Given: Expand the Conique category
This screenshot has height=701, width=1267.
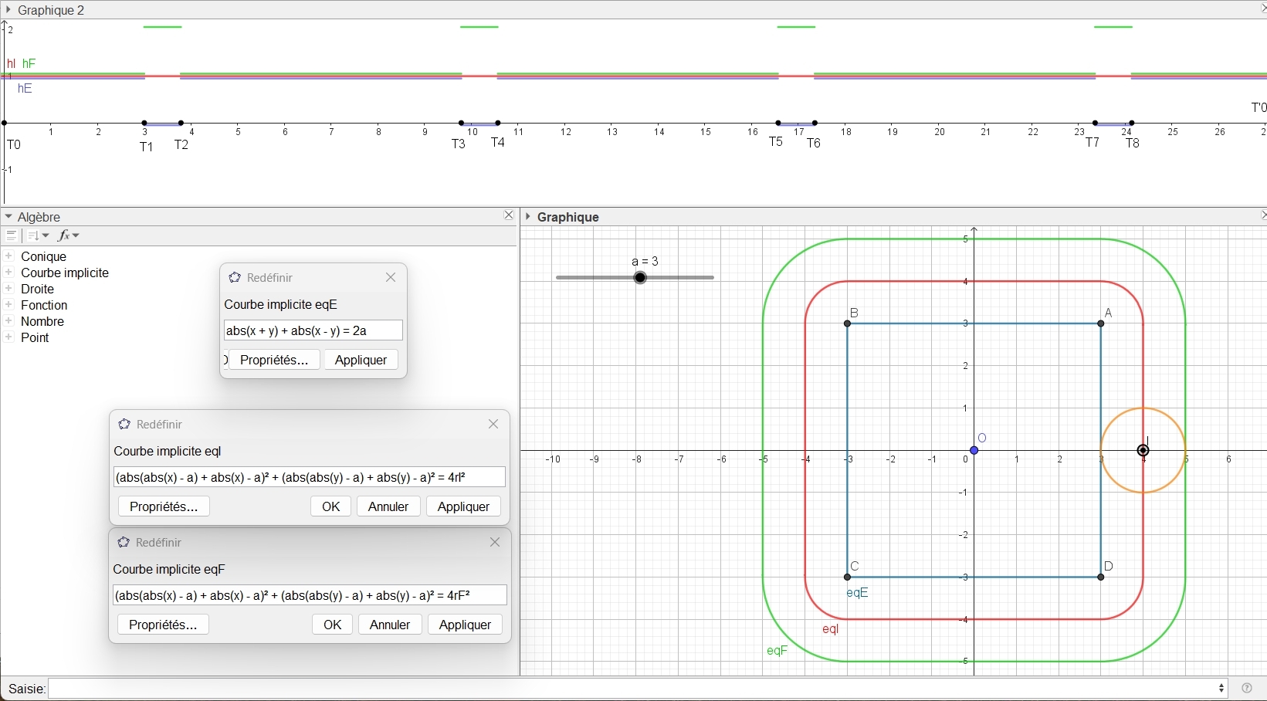Looking at the screenshot, I should (x=9, y=256).
